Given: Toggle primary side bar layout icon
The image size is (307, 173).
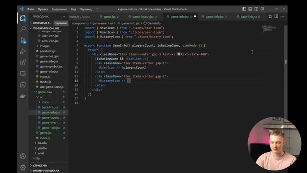Looking at the screenshot, I should pyautogui.click(x=244, y=9).
